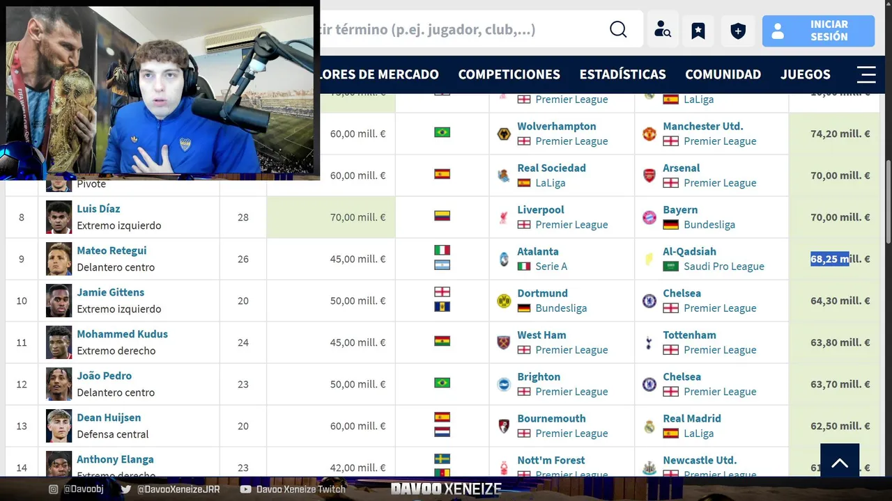The width and height of the screenshot is (892, 501).
Task: Open Luis Díaz player profile link
Action: (98, 209)
